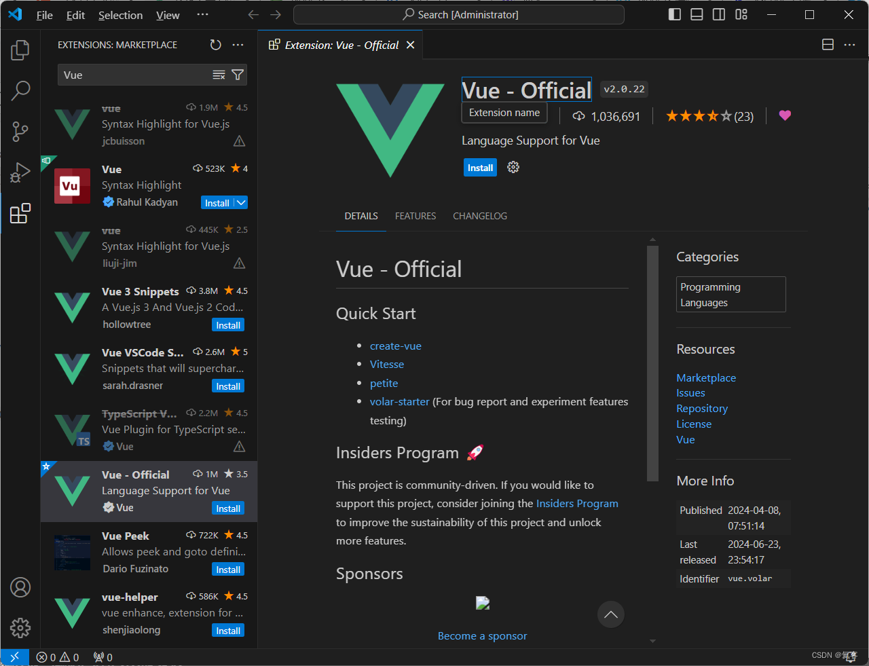Open the License resource link
Image resolution: width=869 pixels, height=666 pixels.
coord(694,424)
